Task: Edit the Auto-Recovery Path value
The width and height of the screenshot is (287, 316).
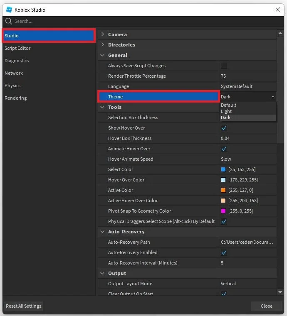Action: (x=247, y=242)
